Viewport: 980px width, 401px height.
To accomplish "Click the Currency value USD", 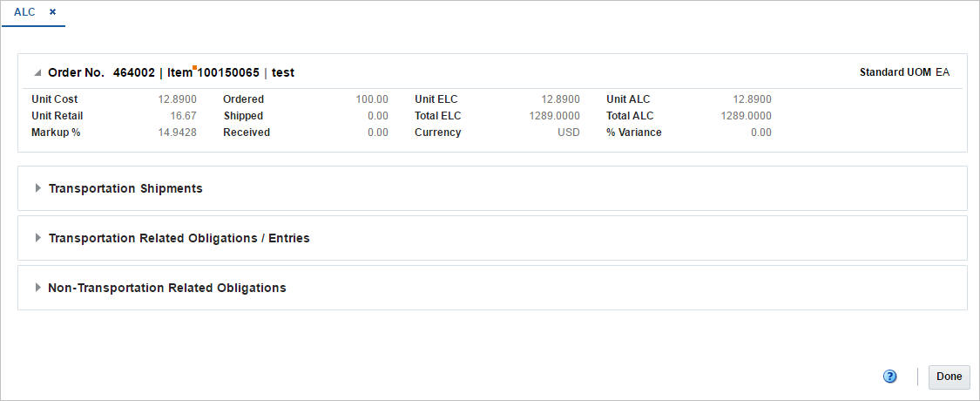I will [569, 133].
